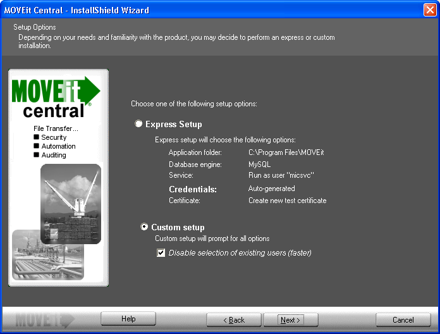Click the 'C:\Program Files\MOVEit' folder value

pos(286,152)
